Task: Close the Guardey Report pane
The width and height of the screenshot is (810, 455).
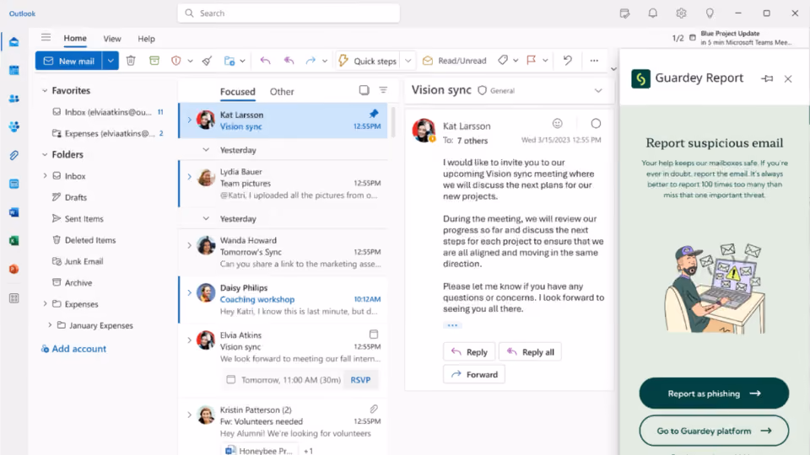Action: (x=788, y=79)
